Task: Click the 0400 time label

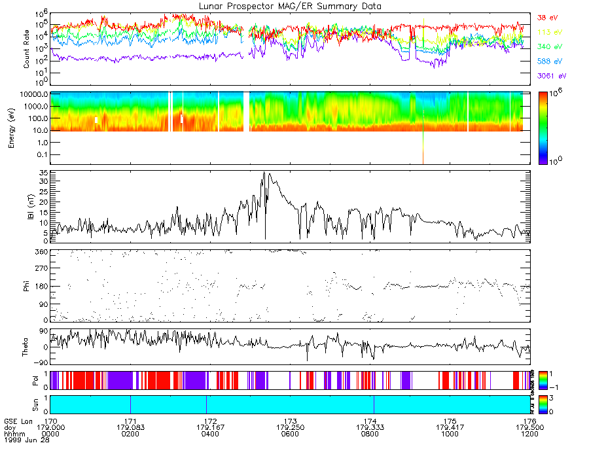Action: click(210, 434)
